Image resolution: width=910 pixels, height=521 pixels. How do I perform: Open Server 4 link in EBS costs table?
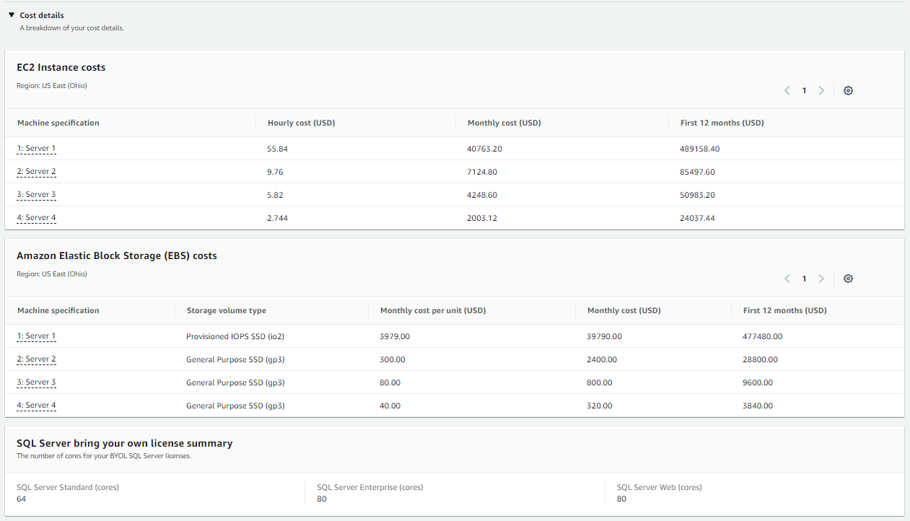[x=36, y=406]
